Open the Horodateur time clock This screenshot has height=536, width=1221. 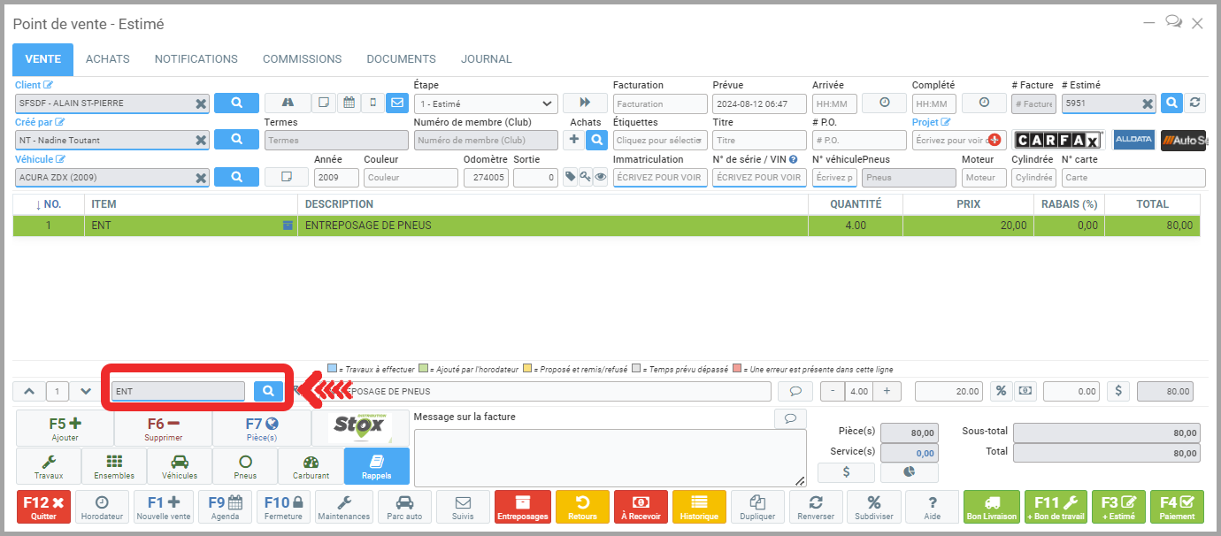102,507
